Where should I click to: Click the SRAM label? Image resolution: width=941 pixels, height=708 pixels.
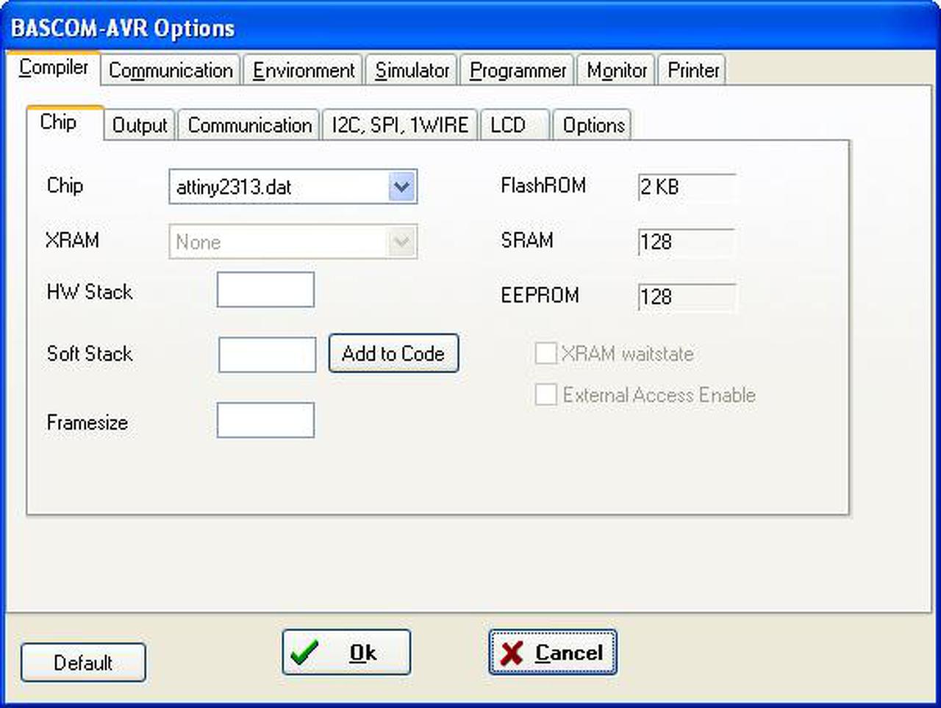tap(527, 240)
